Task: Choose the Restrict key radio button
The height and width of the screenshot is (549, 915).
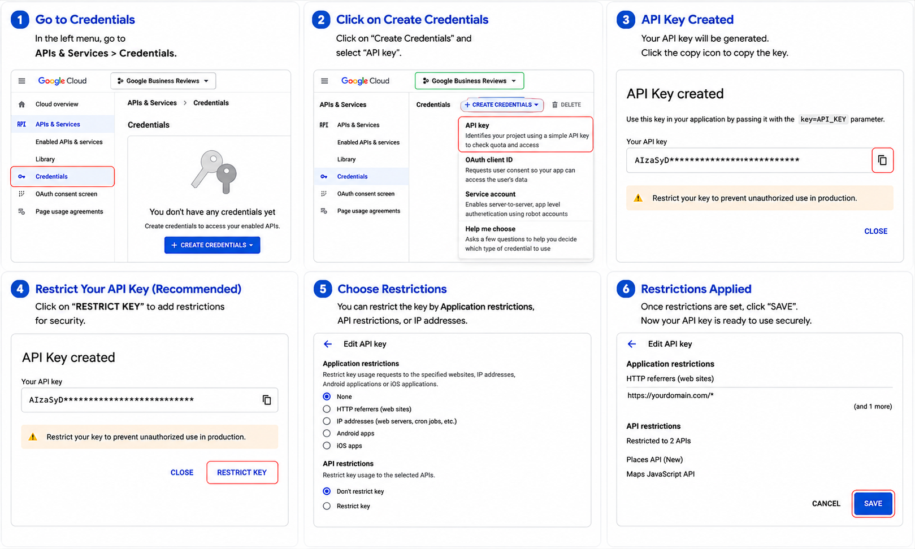Action: [x=327, y=506]
